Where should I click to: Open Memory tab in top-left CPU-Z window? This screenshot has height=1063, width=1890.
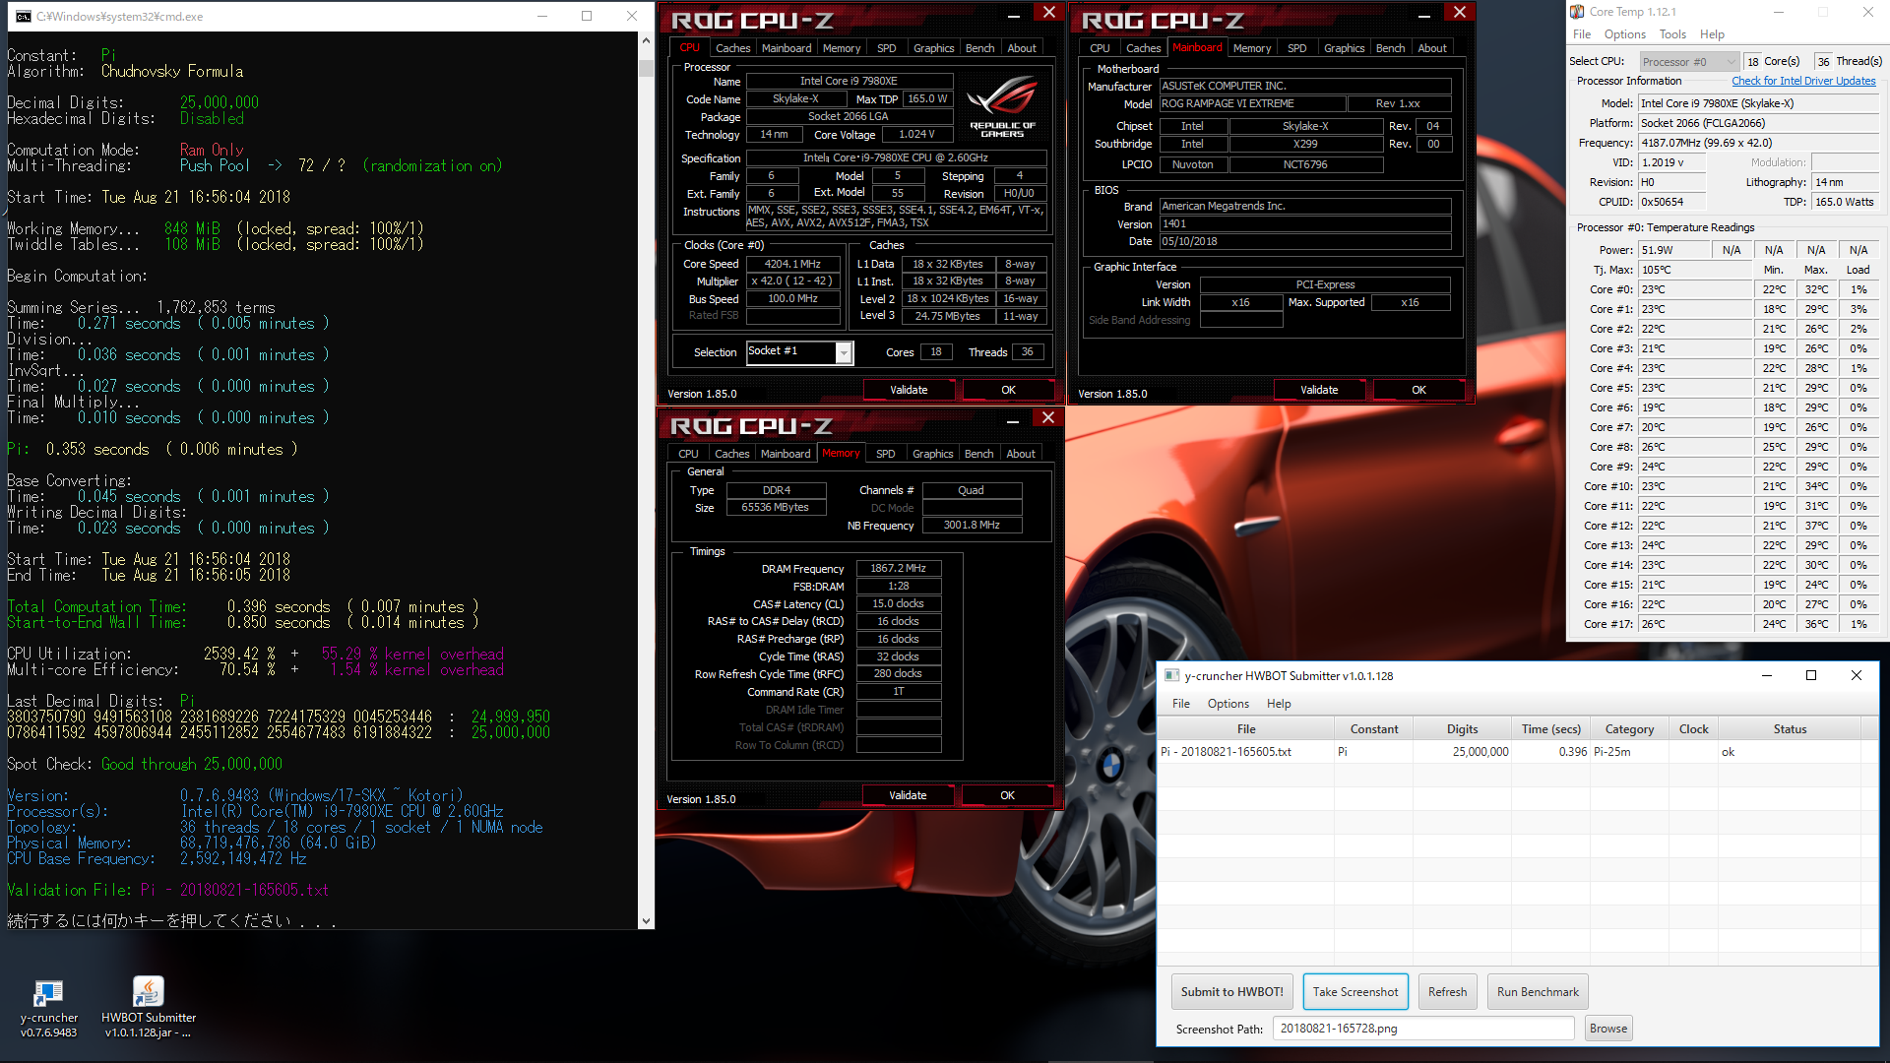click(842, 48)
